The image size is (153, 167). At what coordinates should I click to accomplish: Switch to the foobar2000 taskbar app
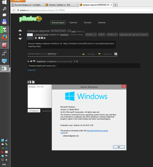5,30
